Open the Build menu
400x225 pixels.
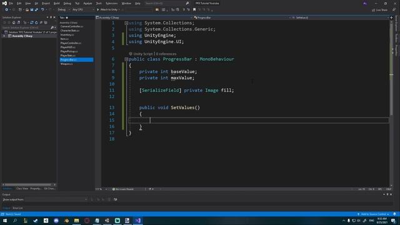pyautogui.click(x=57, y=3)
